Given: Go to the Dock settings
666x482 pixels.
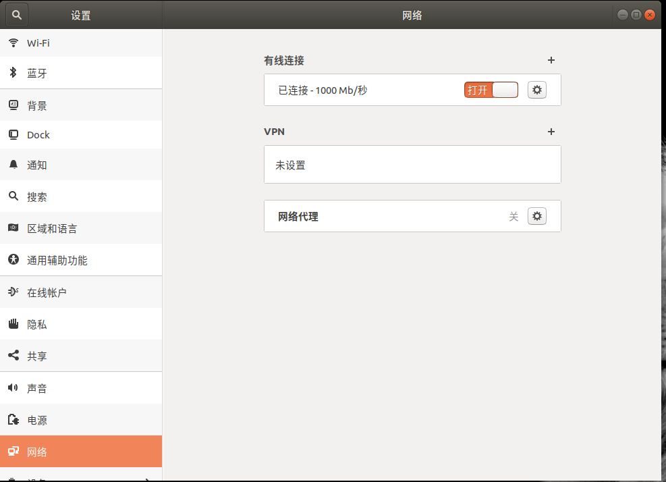Looking at the screenshot, I should pos(81,135).
